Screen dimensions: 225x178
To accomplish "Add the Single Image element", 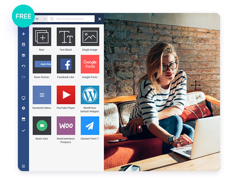I will tap(90, 39).
